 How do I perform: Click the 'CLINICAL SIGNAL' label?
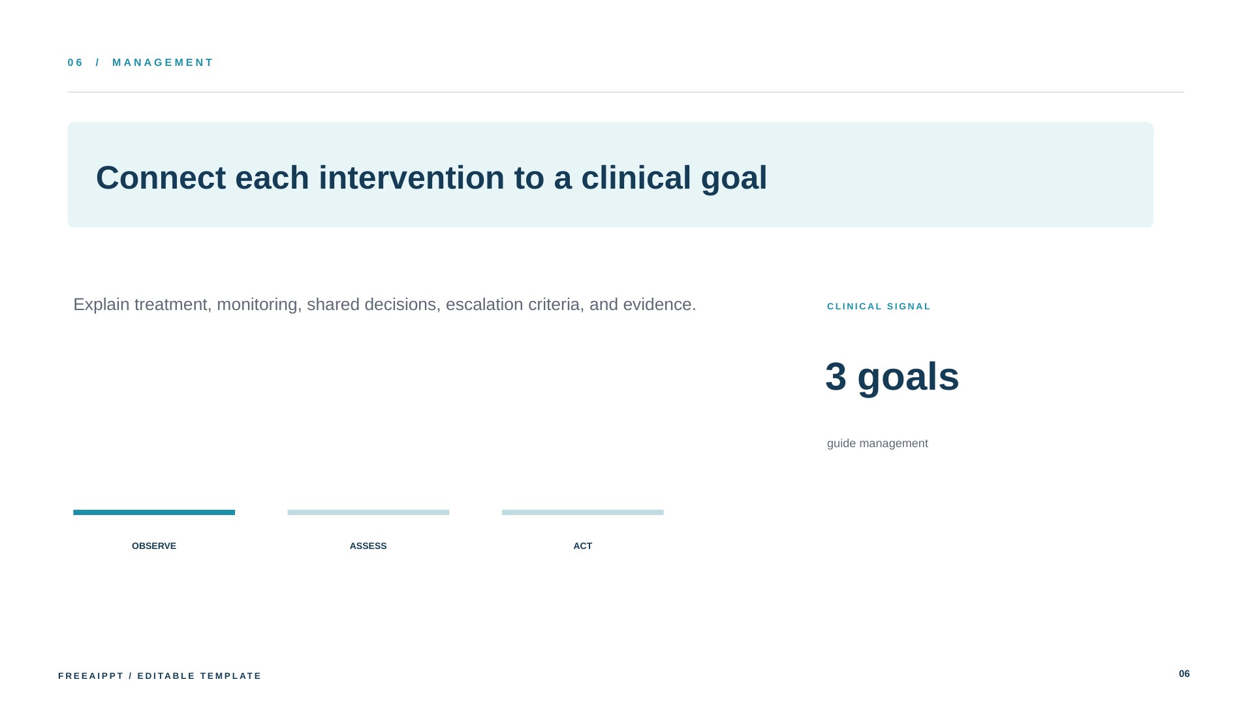(879, 306)
